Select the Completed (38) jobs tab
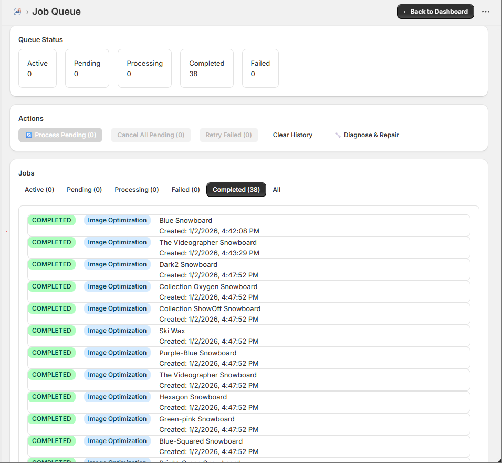 point(236,190)
